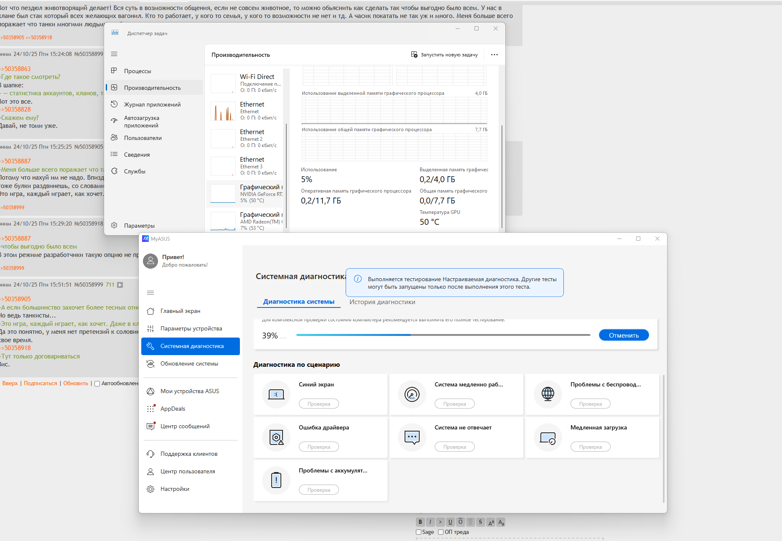Image resolution: width=782 pixels, height=541 pixels.
Task: Open Параметры устройства in MyASUS
Action: [191, 328]
